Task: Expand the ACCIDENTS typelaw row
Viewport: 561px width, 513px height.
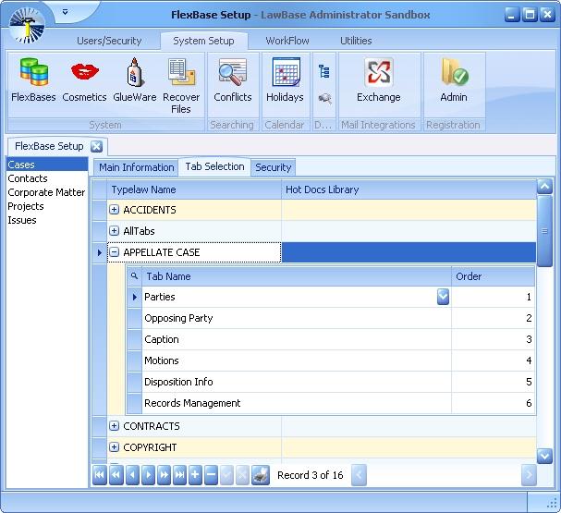Action: click(114, 210)
